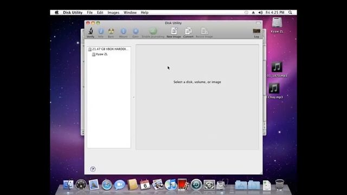Launch Safari from the Dock
Image resolution: width=347 pixels, height=195 pixels.
coord(107,185)
